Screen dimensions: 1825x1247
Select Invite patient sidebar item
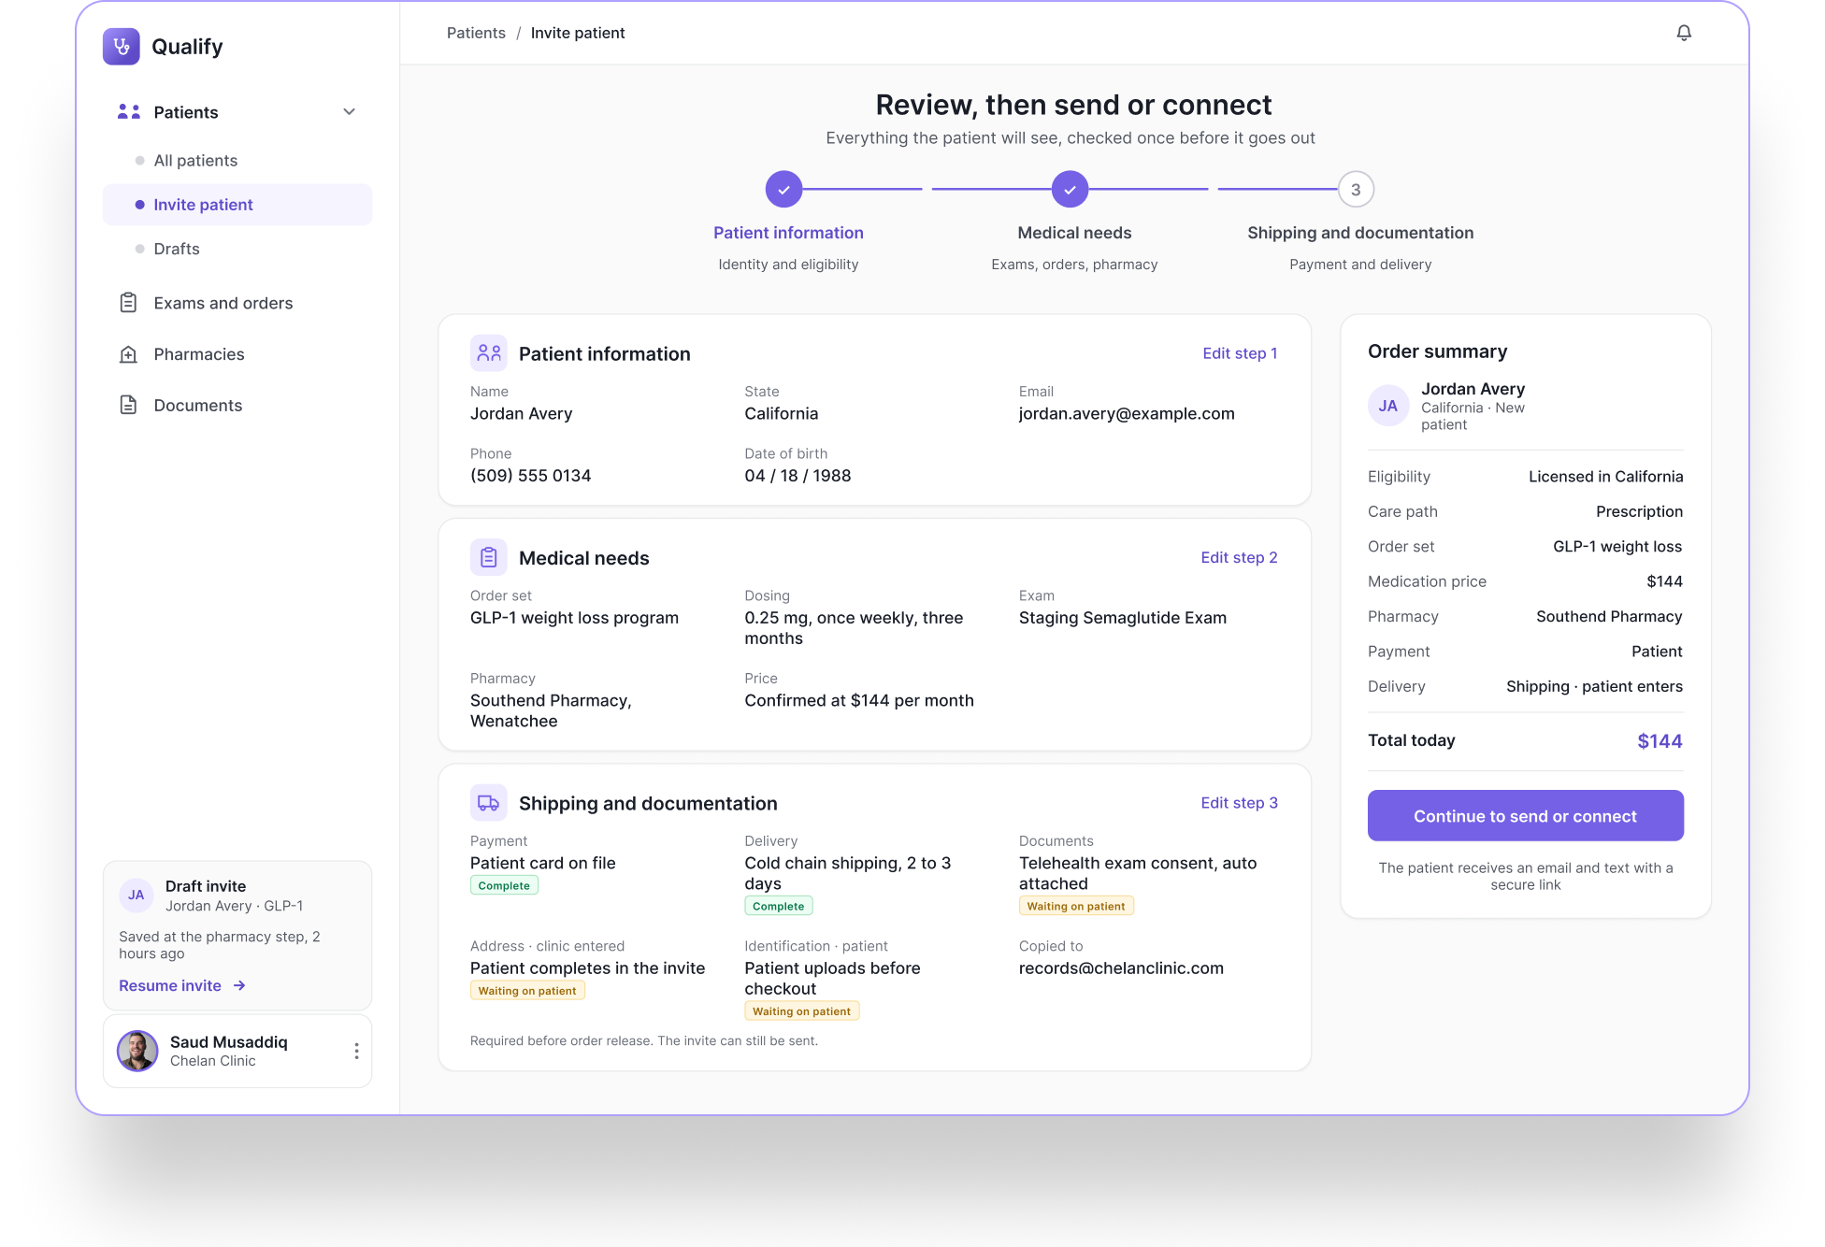click(x=237, y=205)
